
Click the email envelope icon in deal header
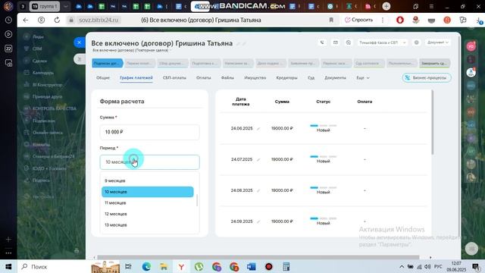(x=335, y=42)
